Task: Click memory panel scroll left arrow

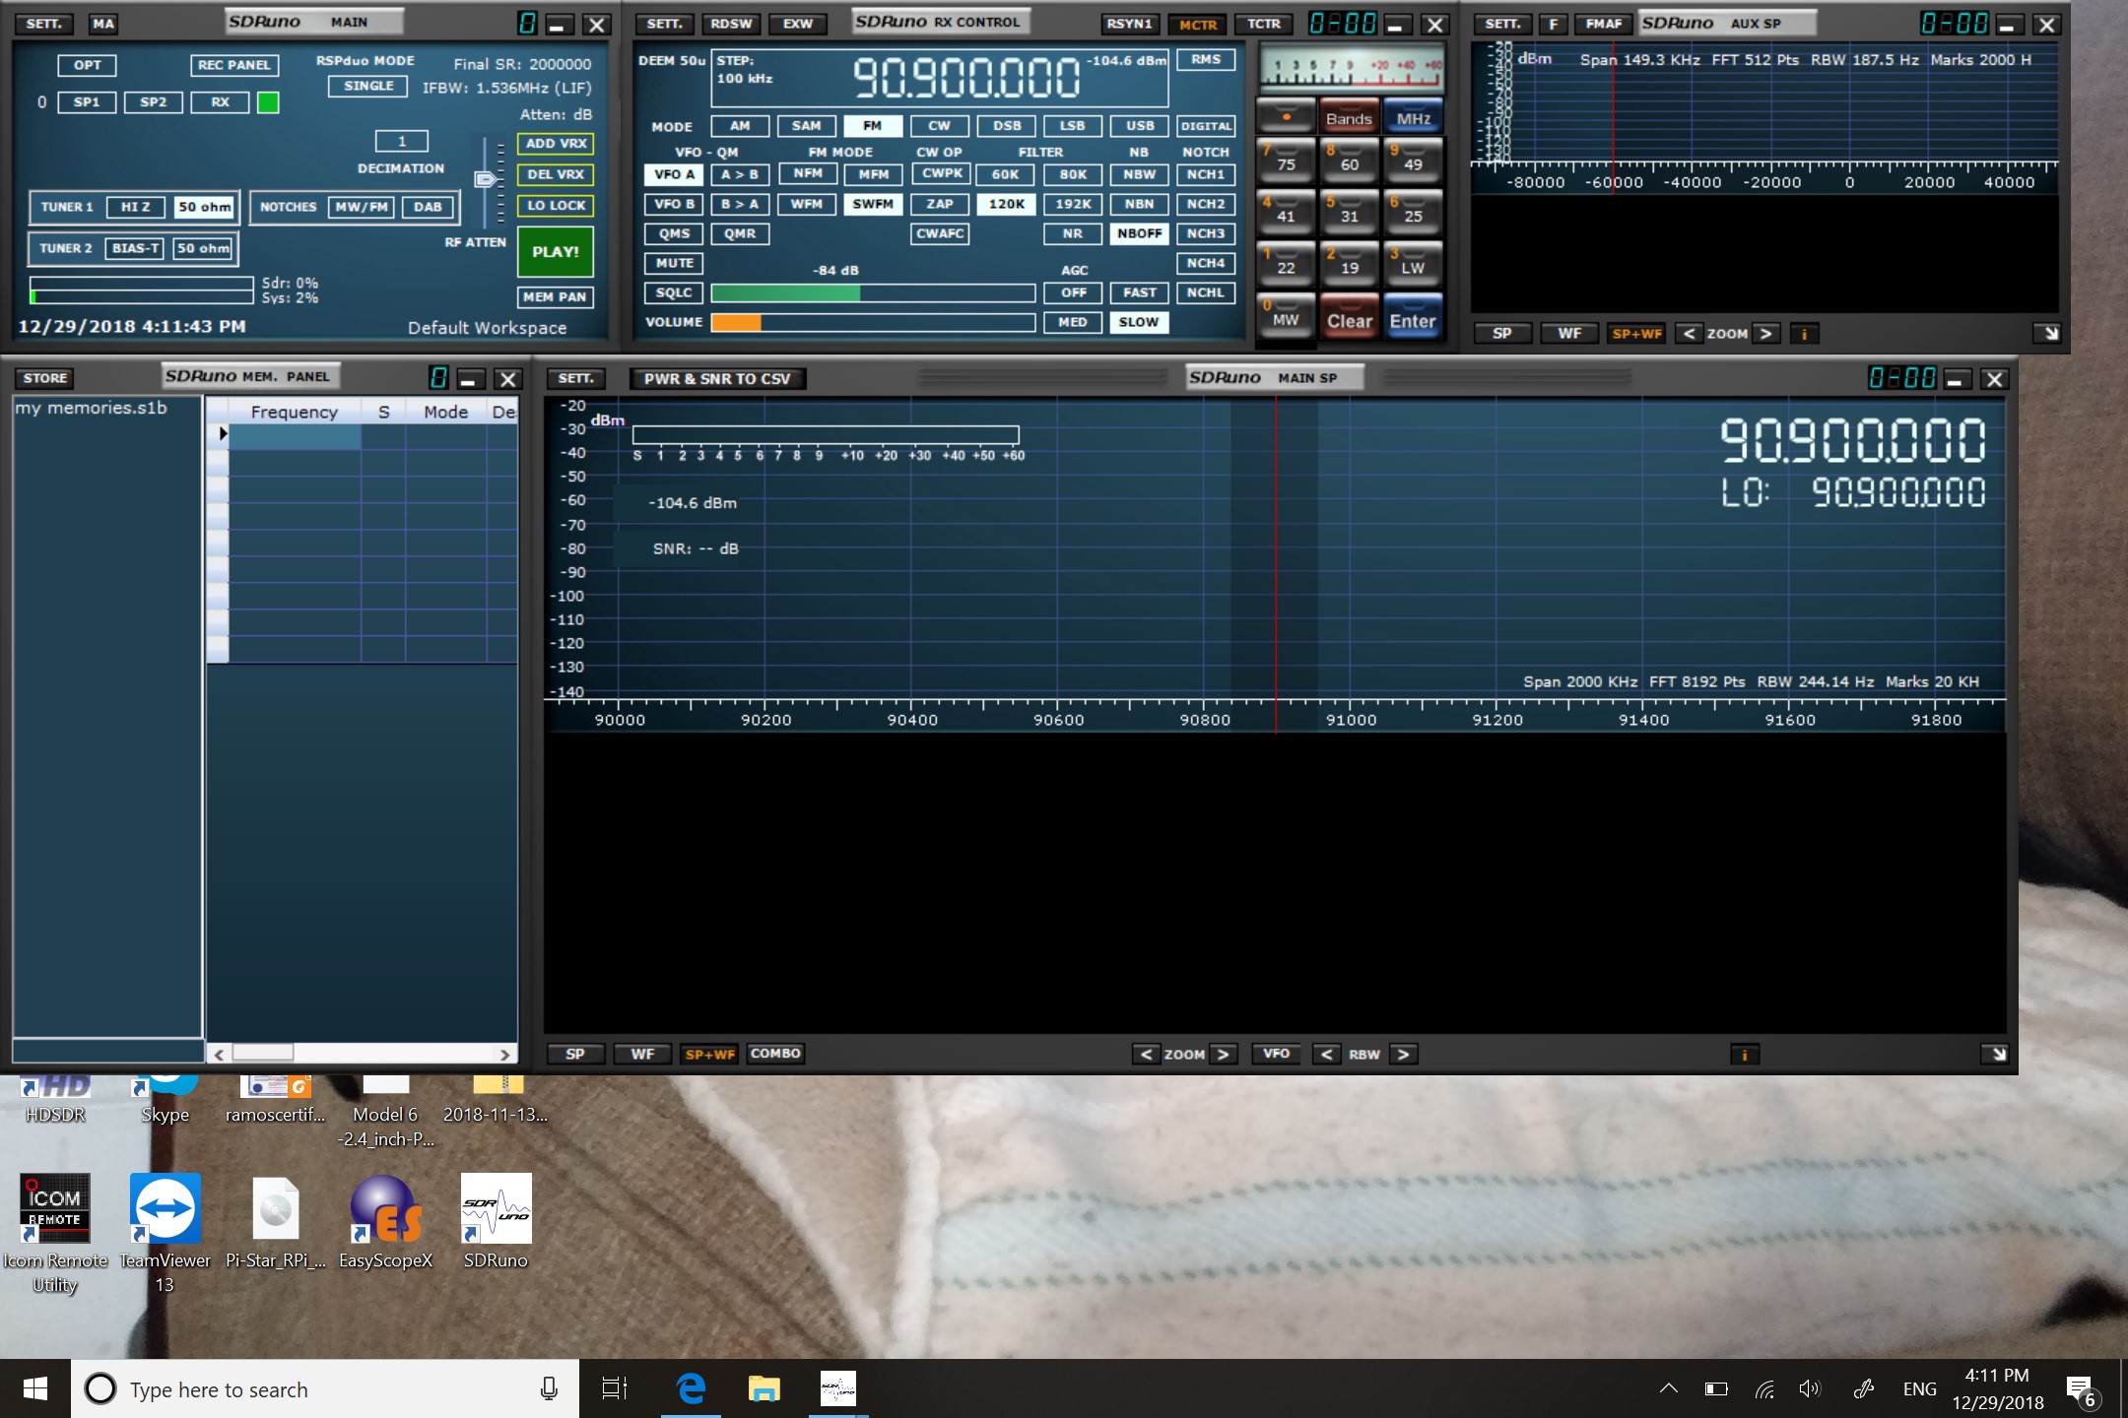Action: [219, 1055]
